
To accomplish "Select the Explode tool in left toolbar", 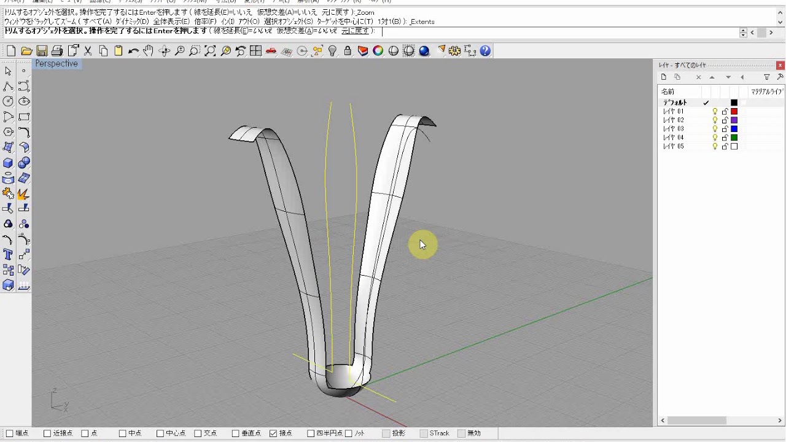I will [24, 193].
